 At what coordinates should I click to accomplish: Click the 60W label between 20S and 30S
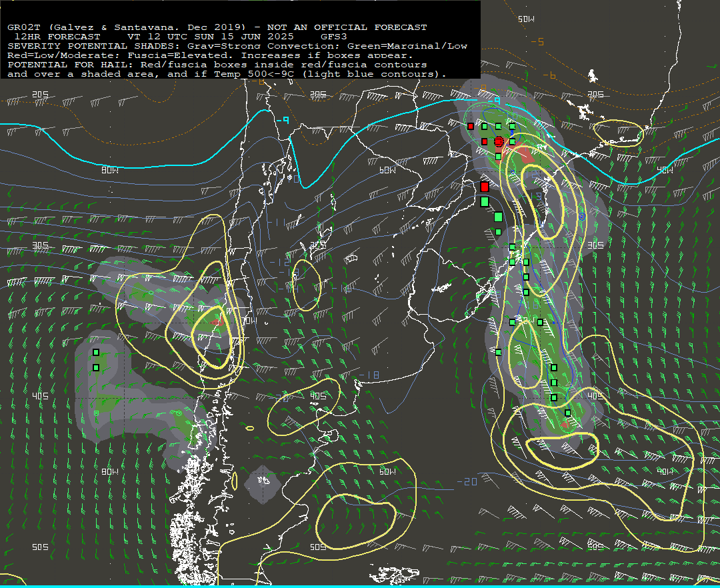387,170
